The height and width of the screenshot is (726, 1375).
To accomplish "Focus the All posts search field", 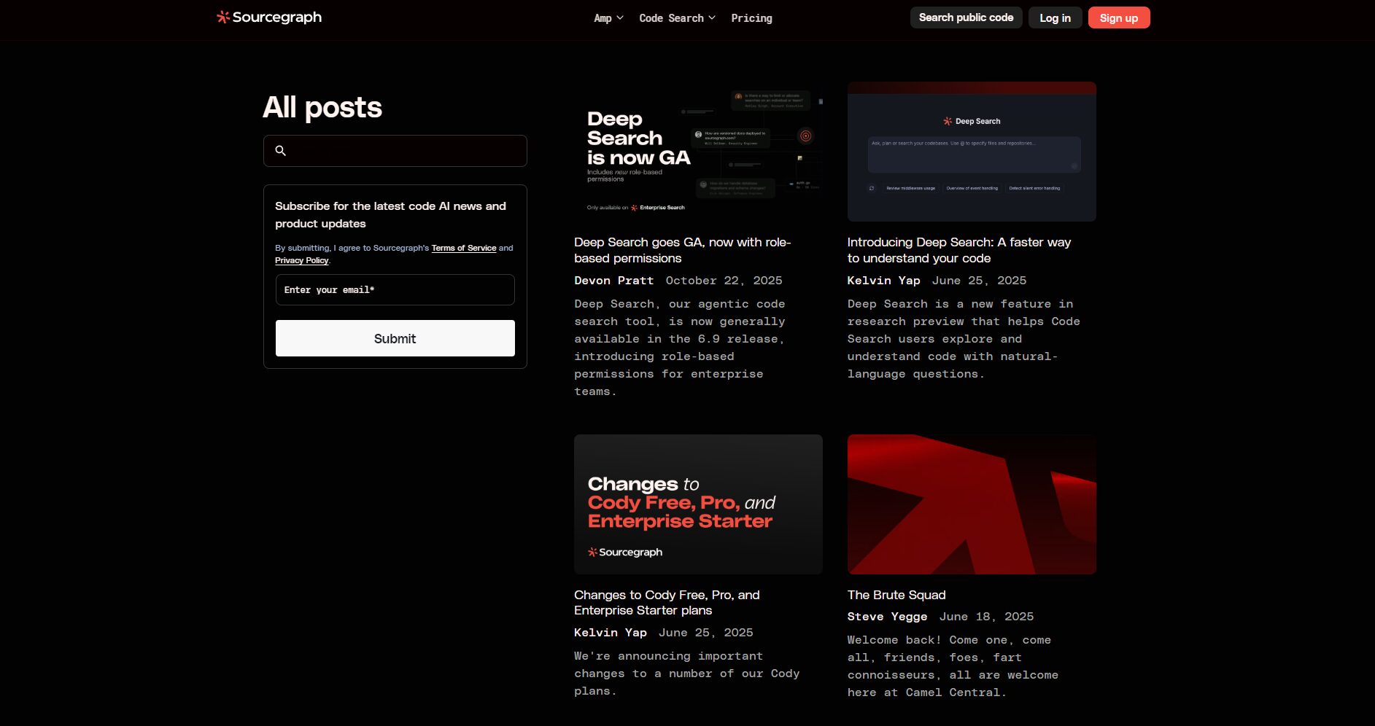I will coord(405,151).
